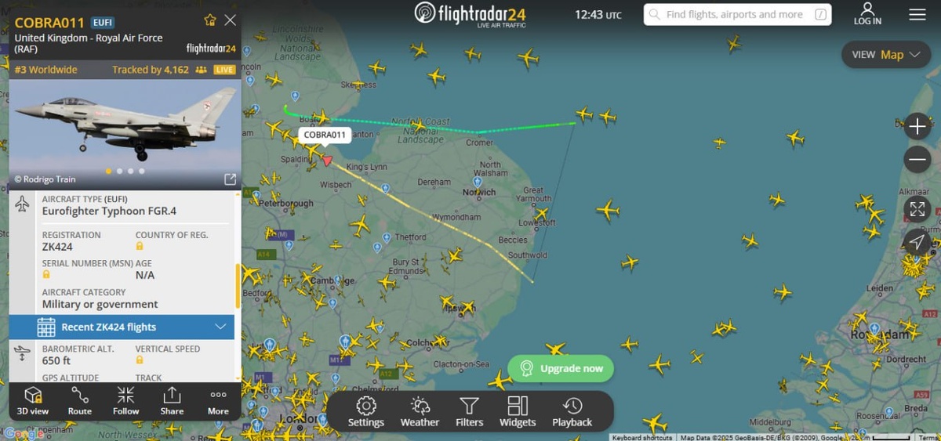Viewport: 941px width, 441px height.
Task: Add COBRA011 to favorites with star
Action: pyautogui.click(x=209, y=20)
